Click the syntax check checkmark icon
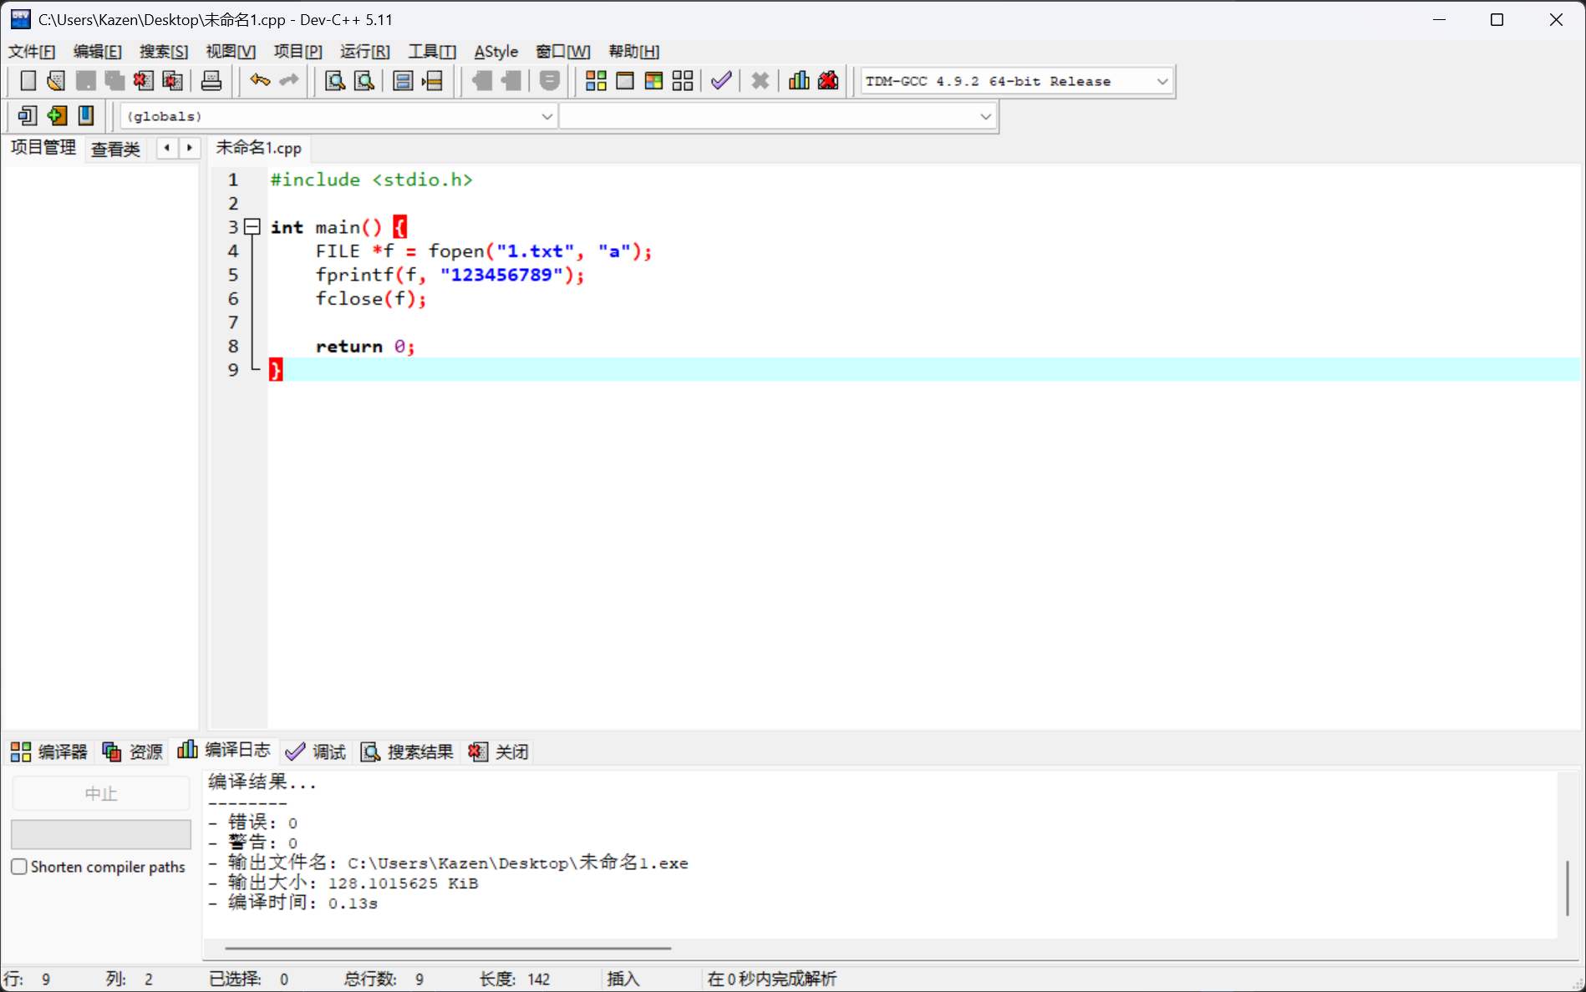This screenshot has height=992, width=1586. click(721, 80)
